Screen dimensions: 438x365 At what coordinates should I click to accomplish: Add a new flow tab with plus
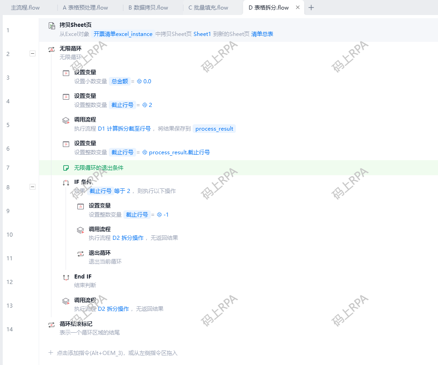click(x=311, y=8)
